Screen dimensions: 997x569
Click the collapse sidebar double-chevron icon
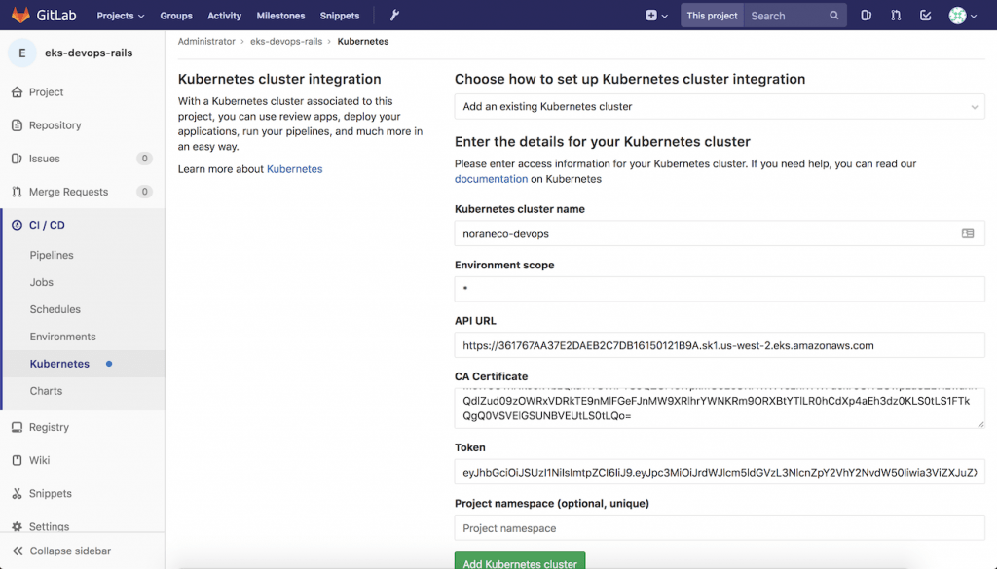(18, 551)
